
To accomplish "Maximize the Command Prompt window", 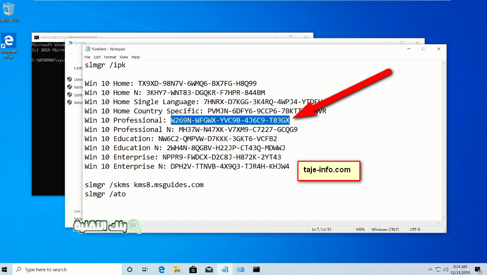I will 291,36.
